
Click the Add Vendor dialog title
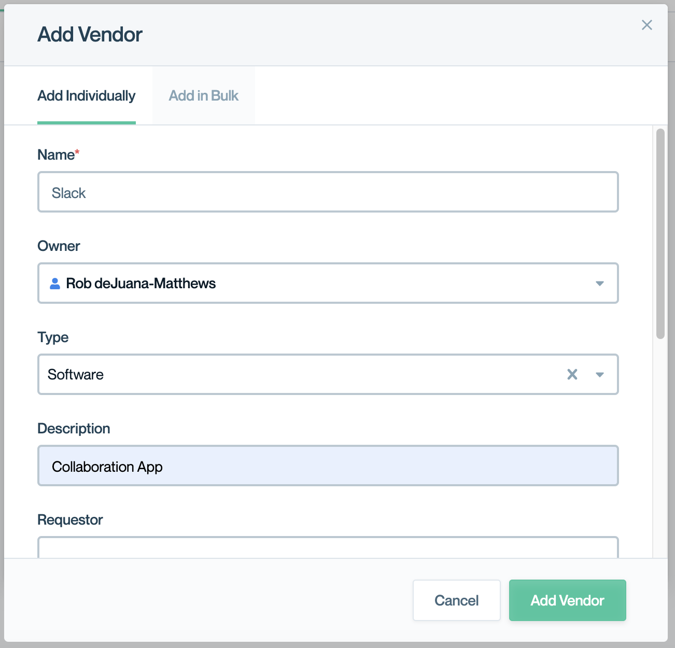point(90,35)
